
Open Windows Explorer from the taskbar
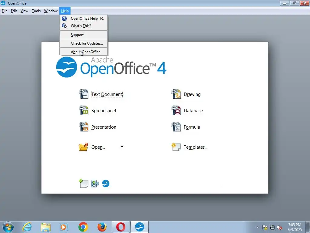(46, 227)
